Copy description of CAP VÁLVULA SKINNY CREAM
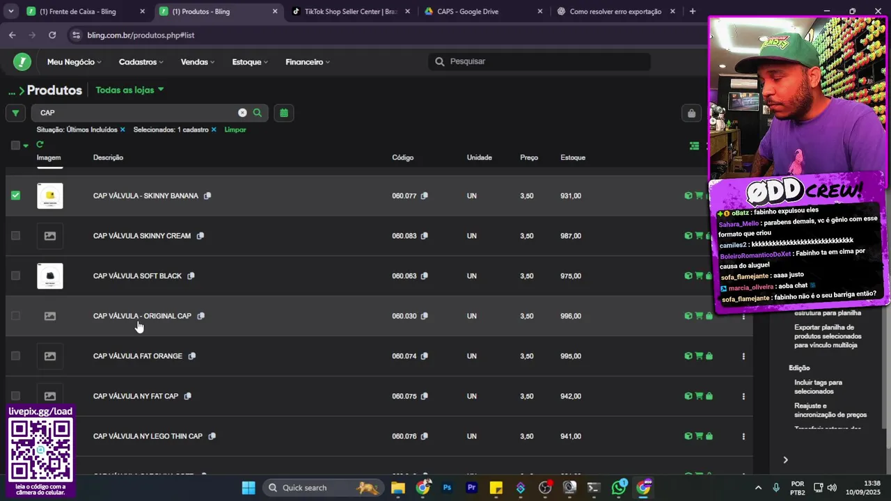The width and height of the screenshot is (891, 501). point(200,236)
